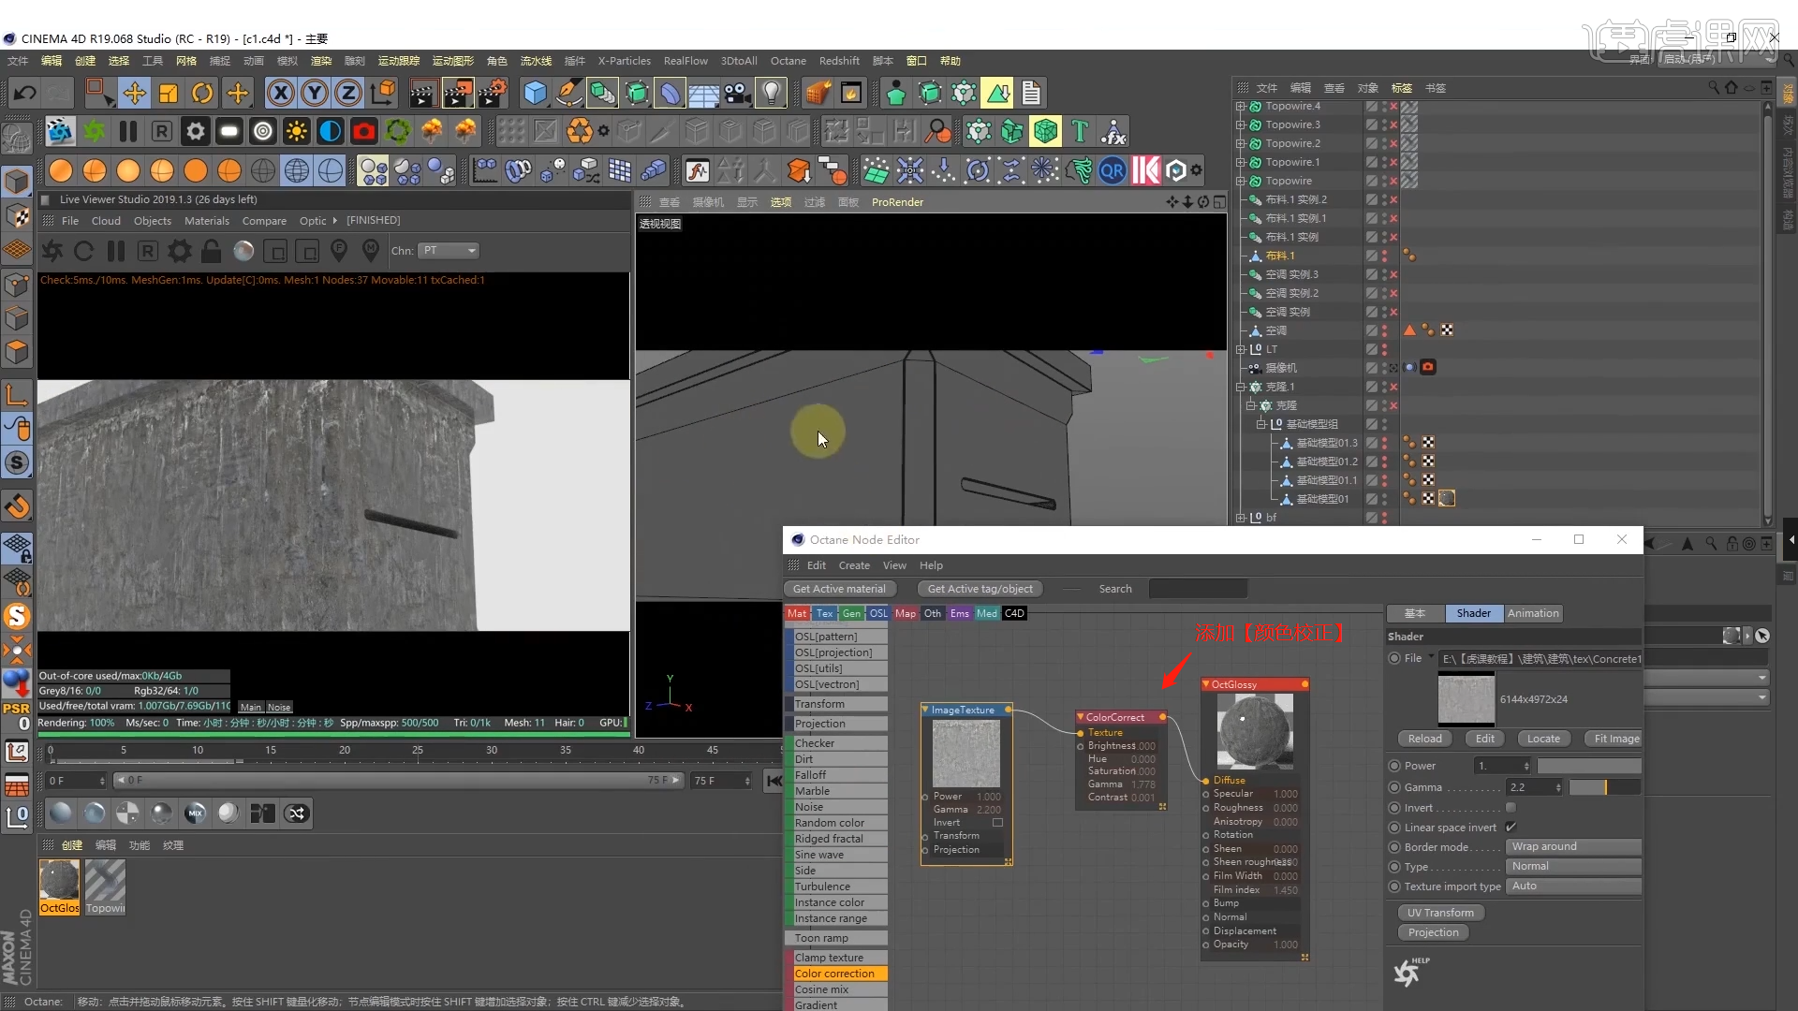Click the Node Editor Search field
The height and width of the screenshot is (1011, 1798).
coord(1198,589)
